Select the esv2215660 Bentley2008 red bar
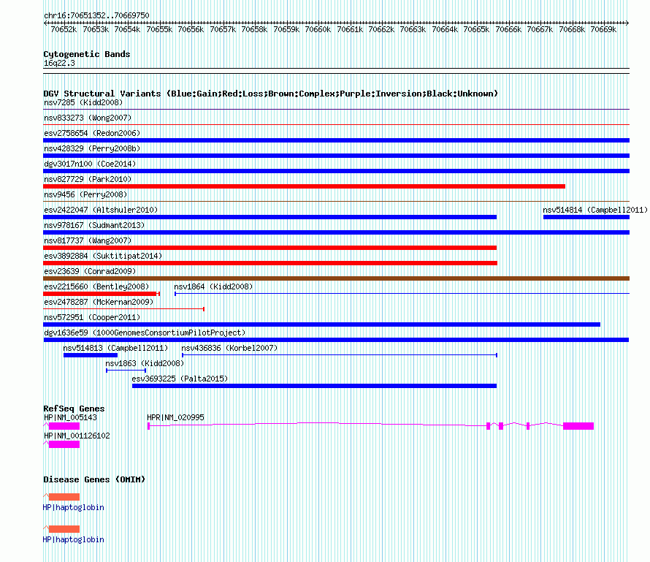Viewport: 650px width, 562px height. (x=102, y=294)
